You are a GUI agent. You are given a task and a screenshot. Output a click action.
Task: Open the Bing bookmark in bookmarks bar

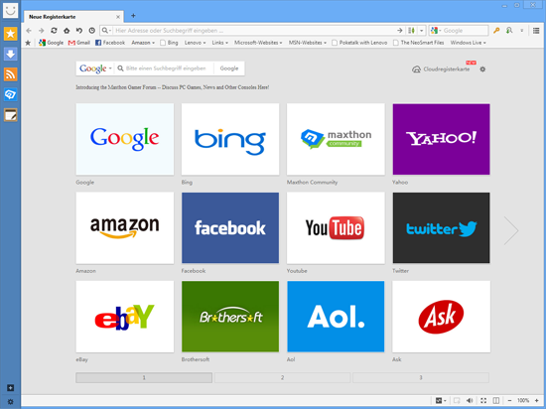point(169,43)
